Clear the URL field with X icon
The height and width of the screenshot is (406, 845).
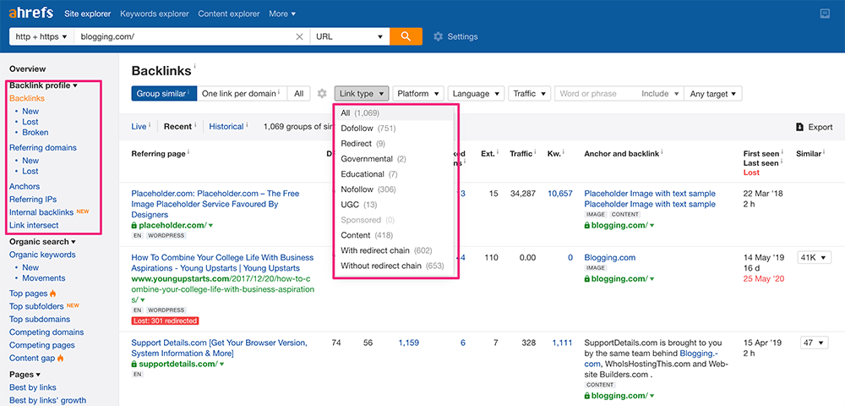tap(300, 36)
